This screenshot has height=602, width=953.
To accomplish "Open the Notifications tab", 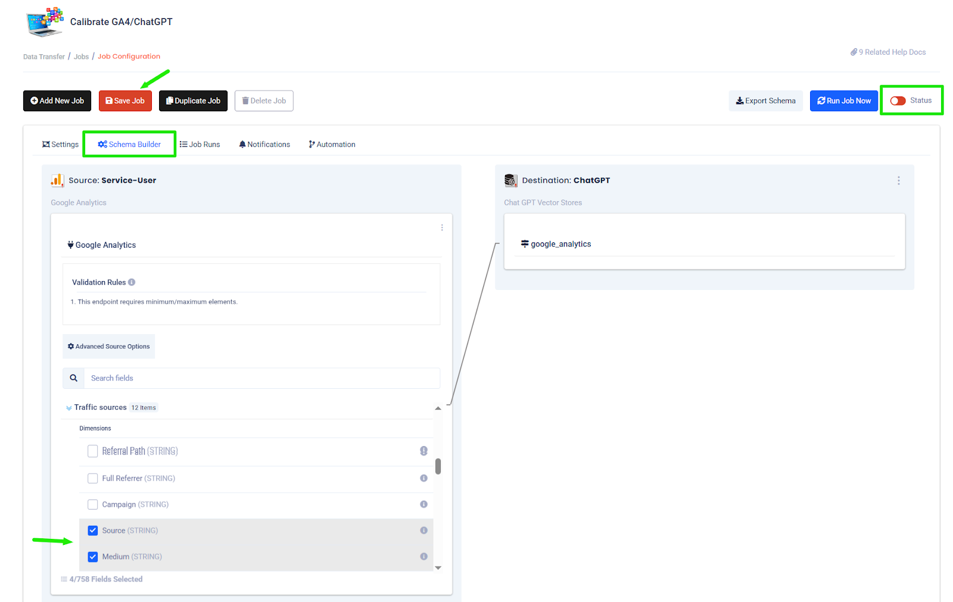I will (x=264, y=145).
